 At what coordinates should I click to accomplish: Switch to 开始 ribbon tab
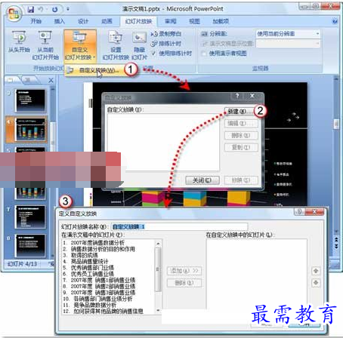click(x=36, y=21)
